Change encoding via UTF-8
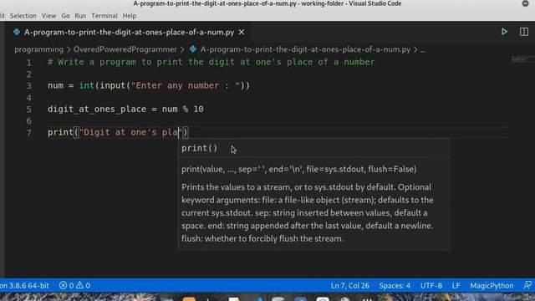535x301 pixels. tap(431, 285)
